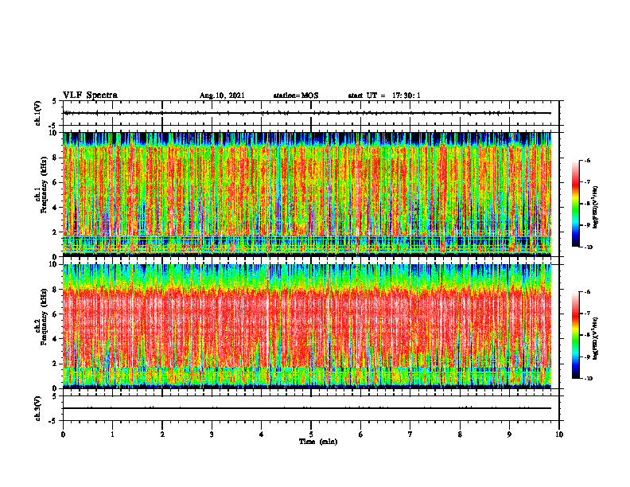Click the 'ch.3(V)' axis label
This screenshot has height=487, width=630.
[37, 409]
